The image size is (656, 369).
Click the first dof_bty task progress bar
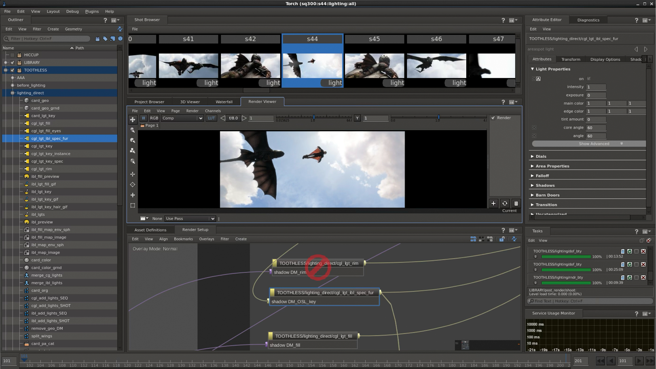[x=566, y=257]
